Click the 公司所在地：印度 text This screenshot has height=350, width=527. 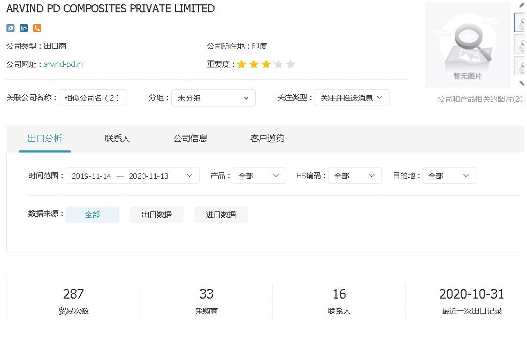237,46
